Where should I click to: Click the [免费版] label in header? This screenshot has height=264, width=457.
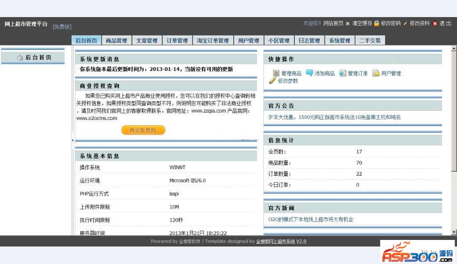coord(62,27)
